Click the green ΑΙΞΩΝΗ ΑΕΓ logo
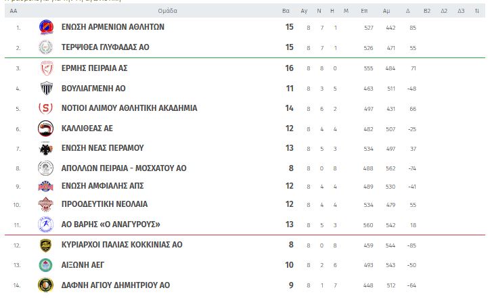Screen dimensions: 490x307 45,265
